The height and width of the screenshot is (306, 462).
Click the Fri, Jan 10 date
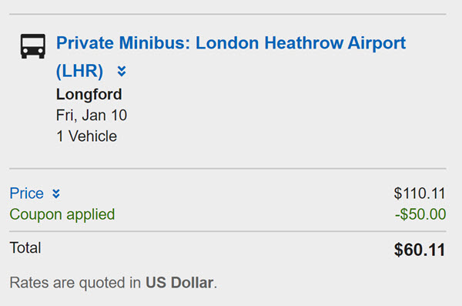(x=92, y=115)
